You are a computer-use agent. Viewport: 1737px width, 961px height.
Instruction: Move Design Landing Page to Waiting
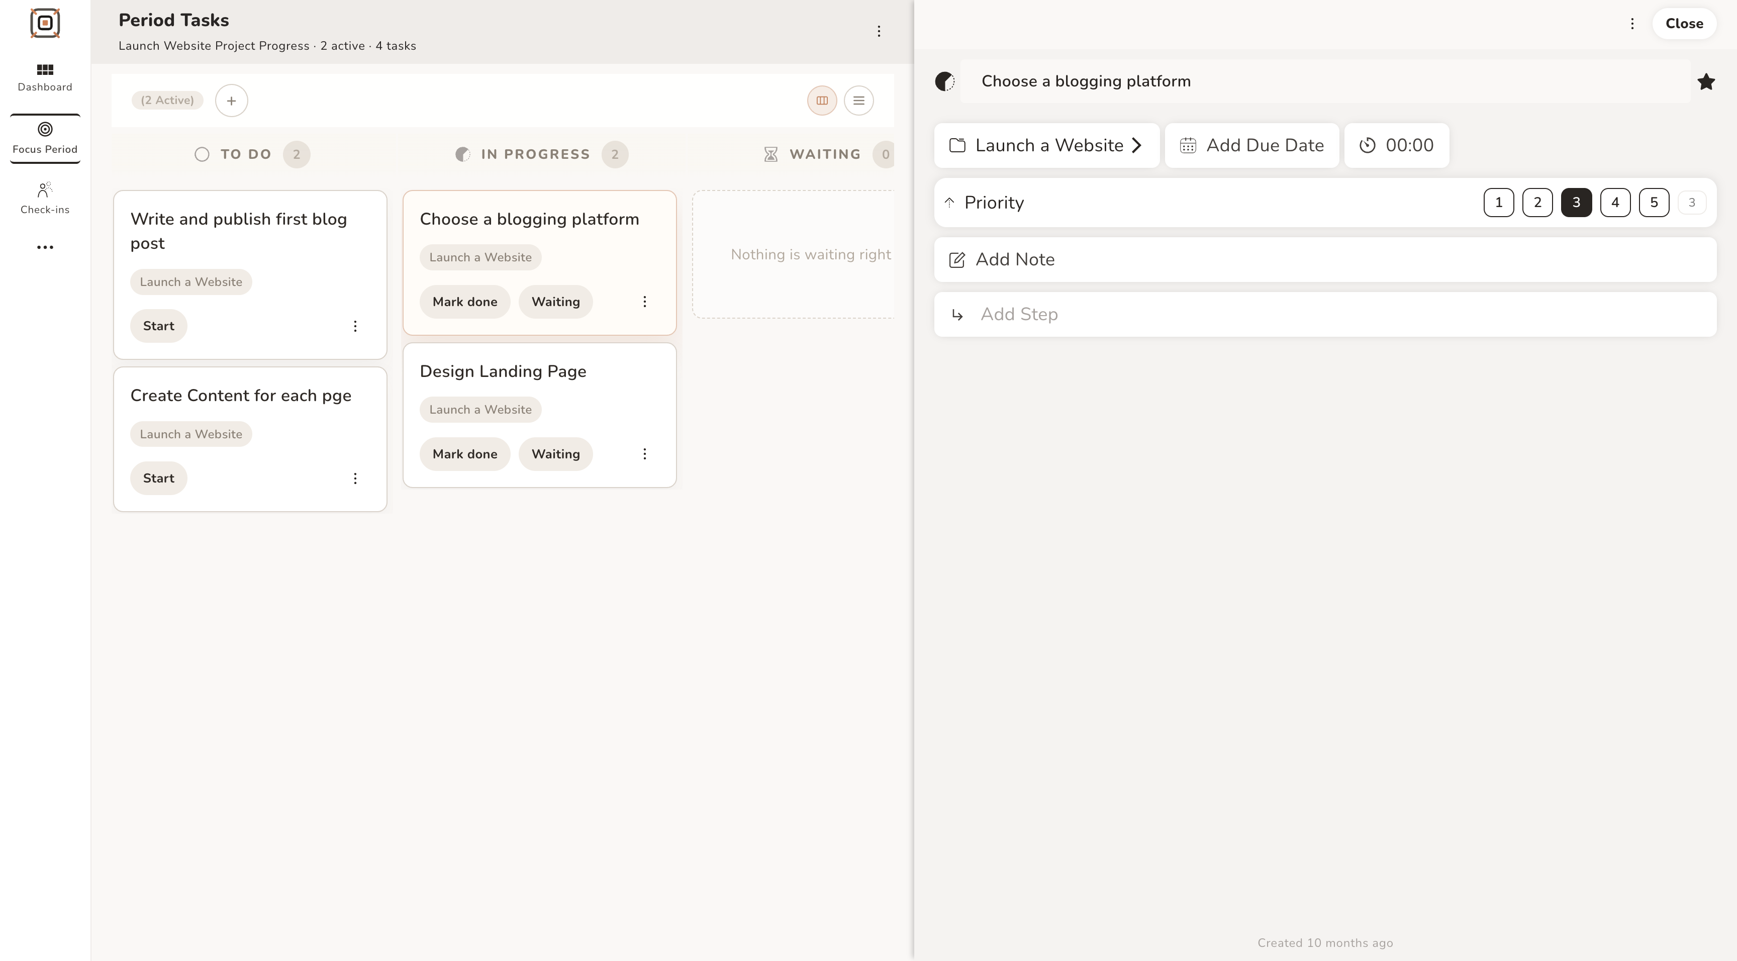pyautogui.click(x=555, y=454)
